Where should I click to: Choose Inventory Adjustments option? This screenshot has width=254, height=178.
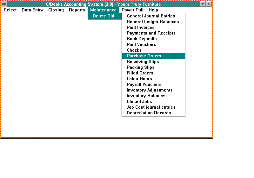coord(150,90)
